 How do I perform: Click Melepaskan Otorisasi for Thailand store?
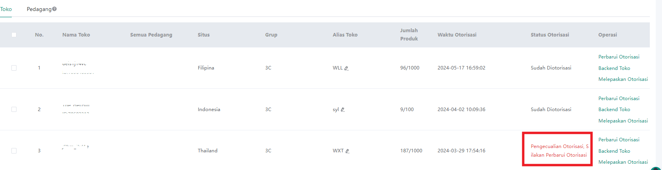623,162
